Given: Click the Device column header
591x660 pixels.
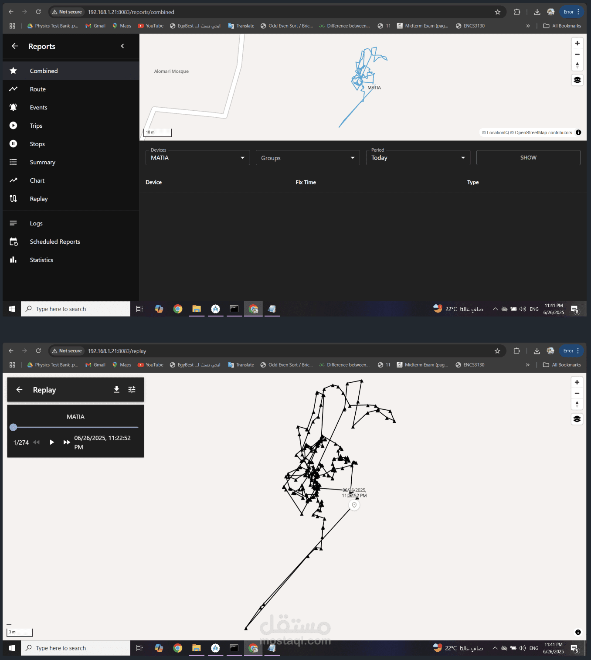Looking at the screenshot, I should [153, 182].
